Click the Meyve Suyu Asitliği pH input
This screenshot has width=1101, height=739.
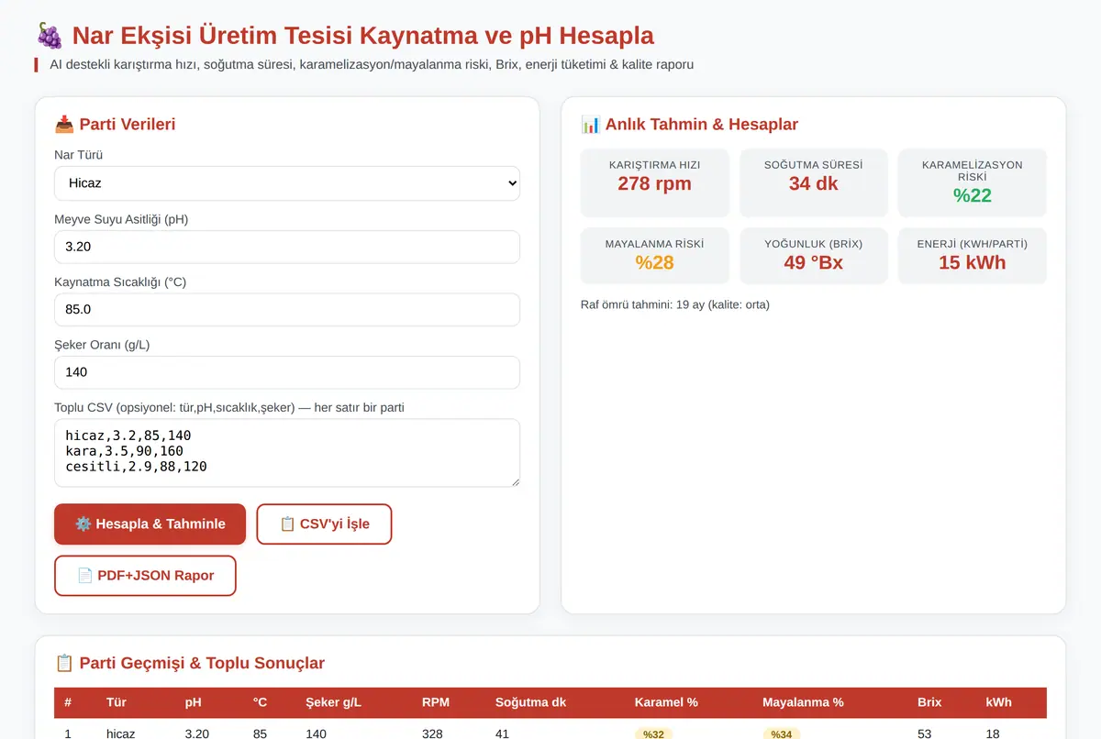coord(287,247)
